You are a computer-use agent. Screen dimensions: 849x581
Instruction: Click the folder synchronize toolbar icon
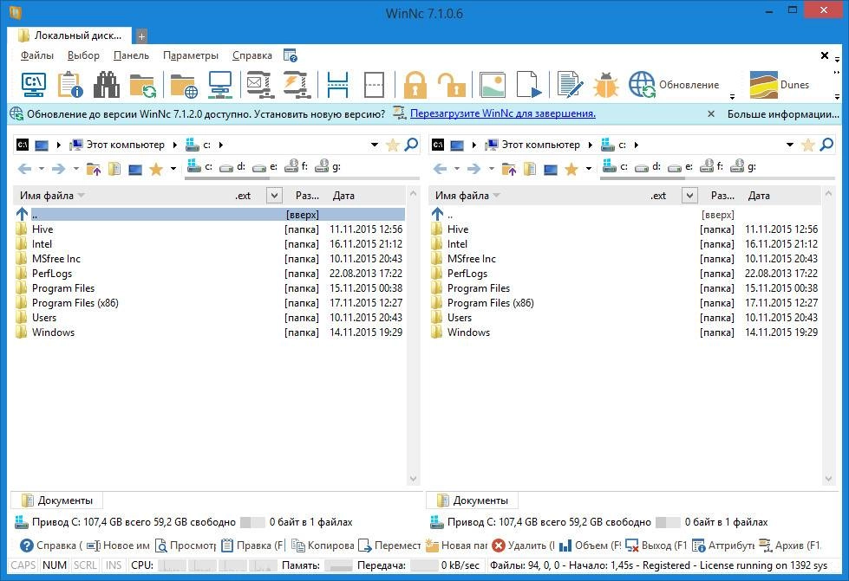click(x=143, y=85)
